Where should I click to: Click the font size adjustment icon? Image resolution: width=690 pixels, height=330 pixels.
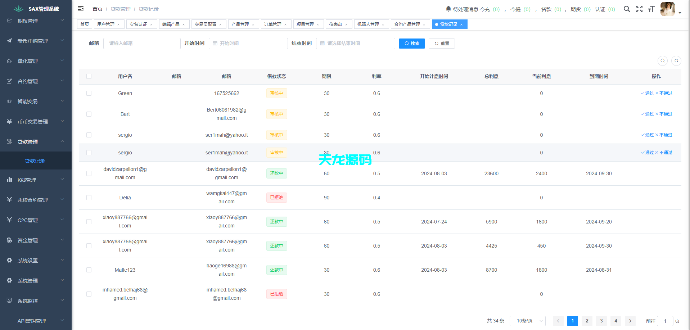point(651,9)
